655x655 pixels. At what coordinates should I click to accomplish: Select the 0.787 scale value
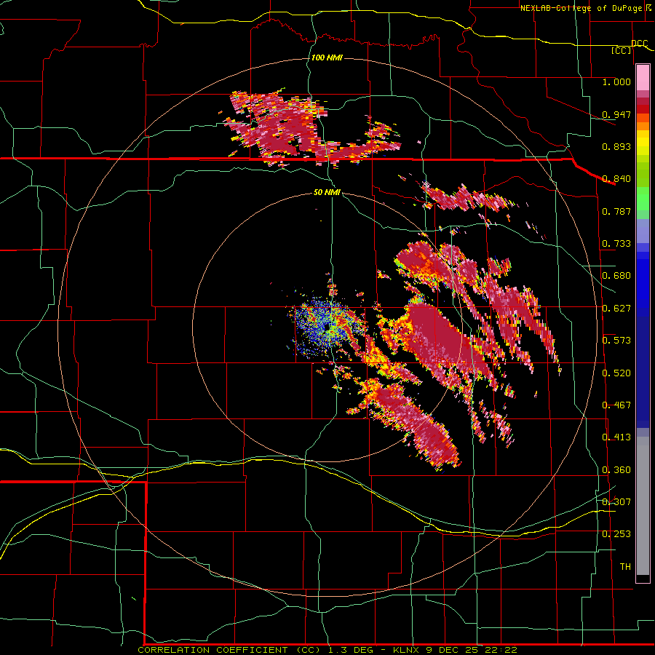point(616,211)
